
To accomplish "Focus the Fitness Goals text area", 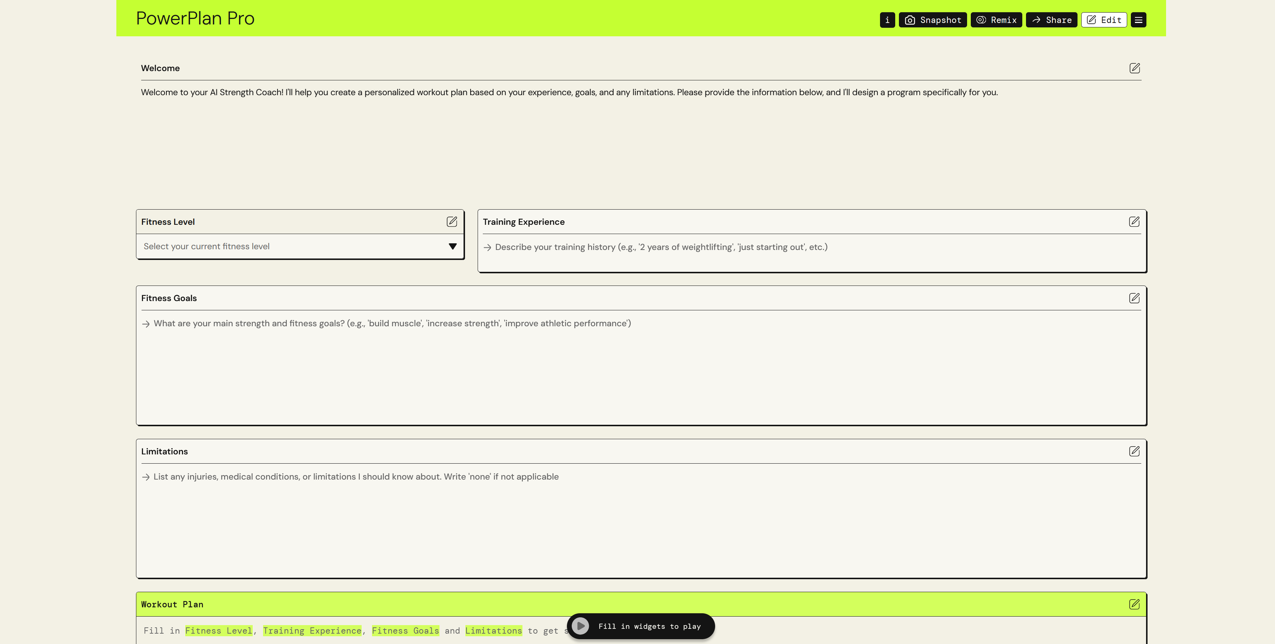I will (641, 366).
